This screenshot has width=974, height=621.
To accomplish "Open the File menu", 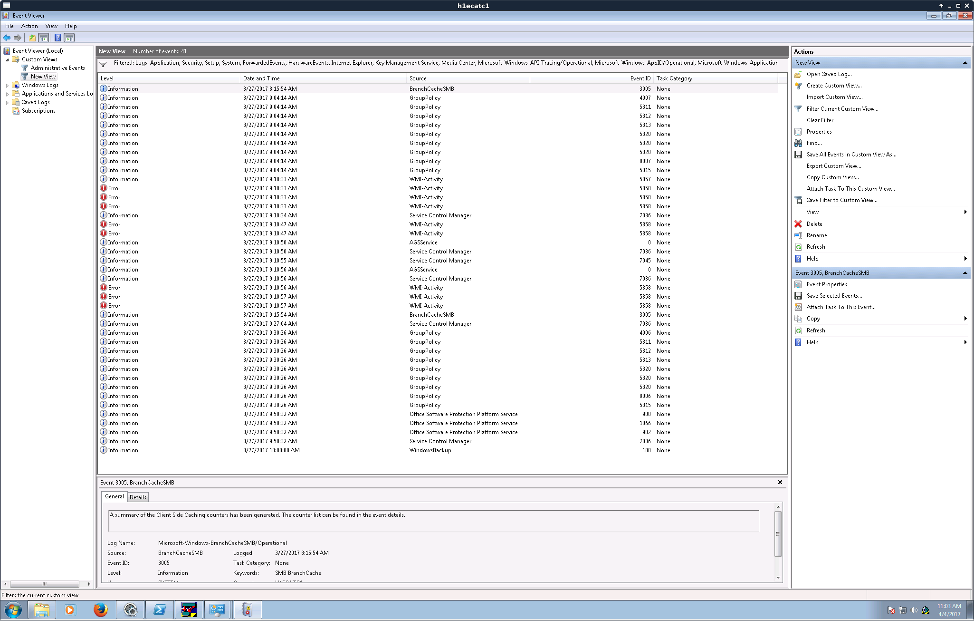I will point(9,26).
